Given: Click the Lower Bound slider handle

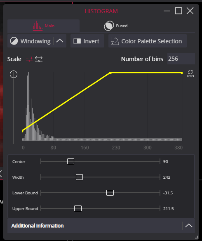Looking at the screenshot, I should [110, 193].
